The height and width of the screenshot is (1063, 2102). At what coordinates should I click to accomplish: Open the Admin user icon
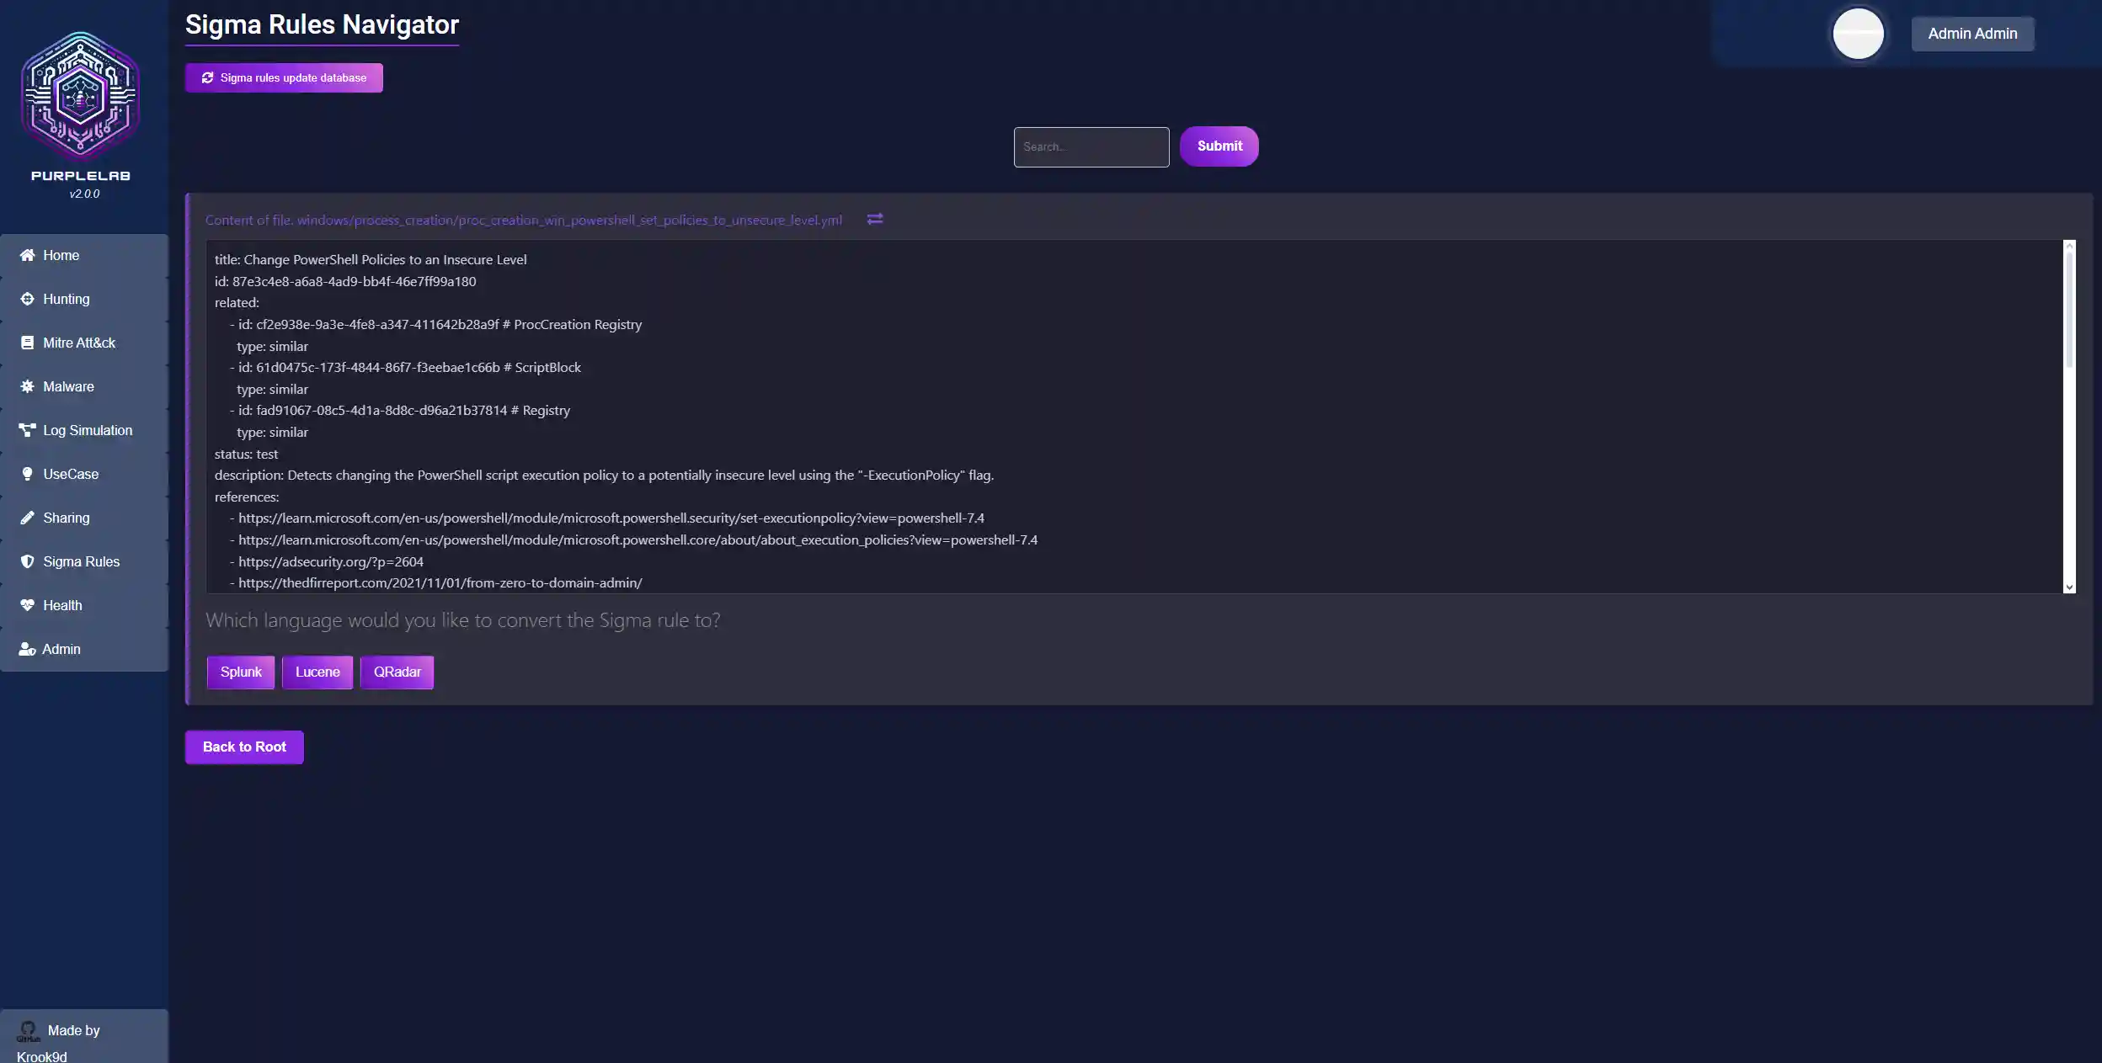[x=28, y=649]
